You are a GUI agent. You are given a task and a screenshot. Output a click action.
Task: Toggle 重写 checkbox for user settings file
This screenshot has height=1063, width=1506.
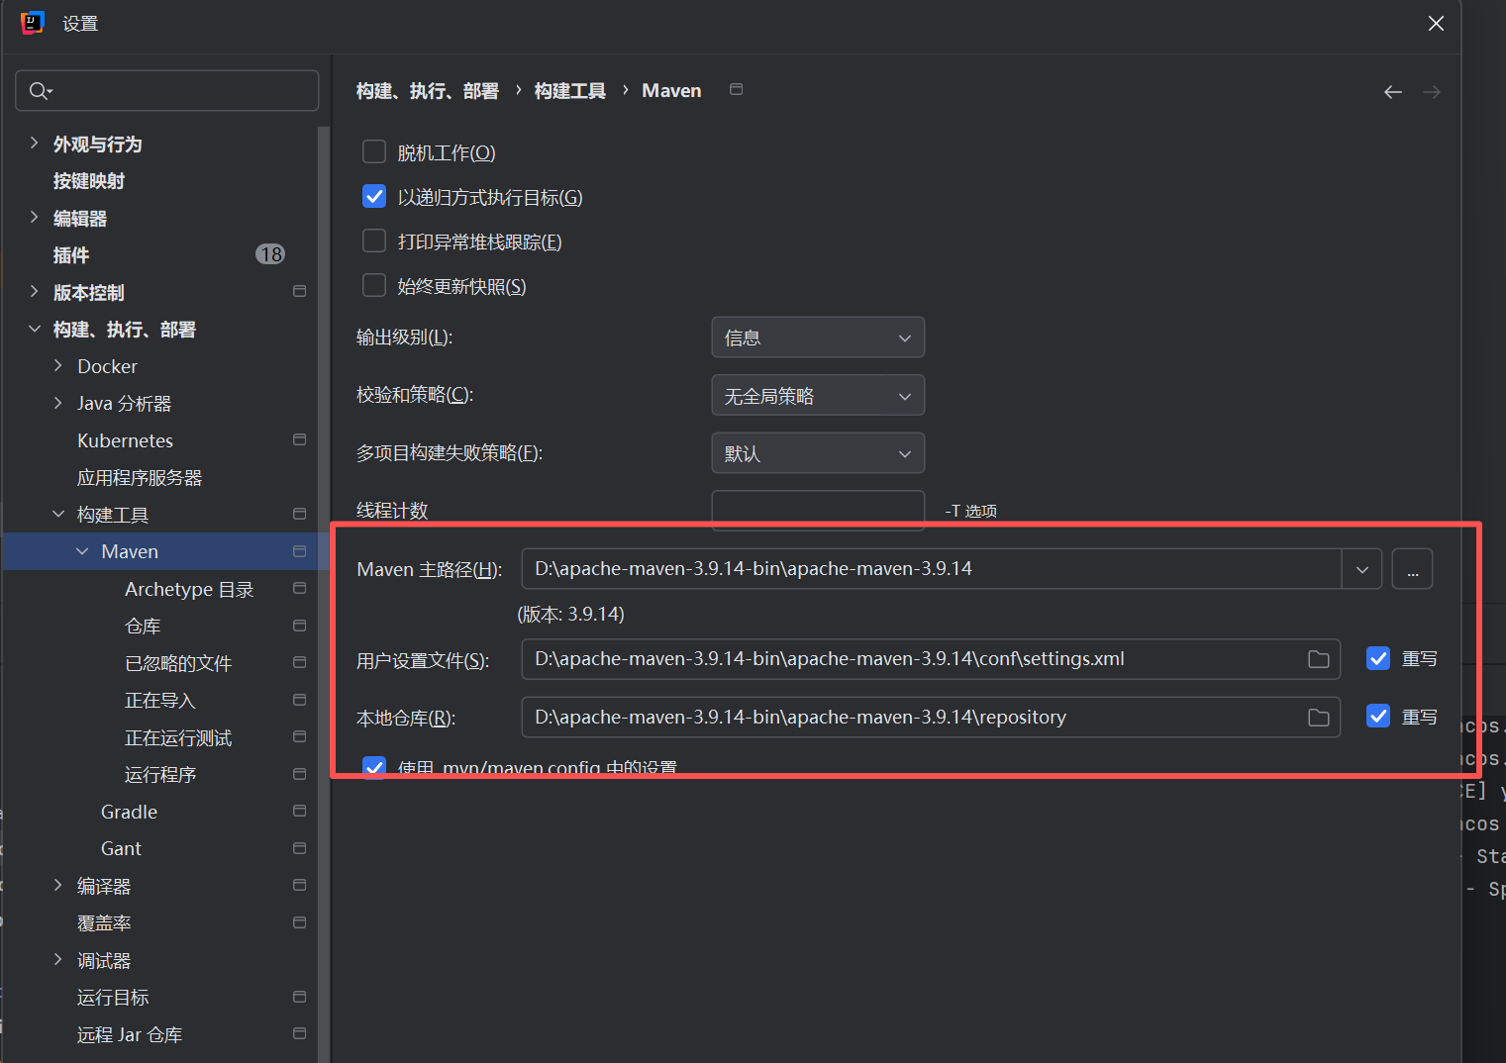[x=1378, y=658]
